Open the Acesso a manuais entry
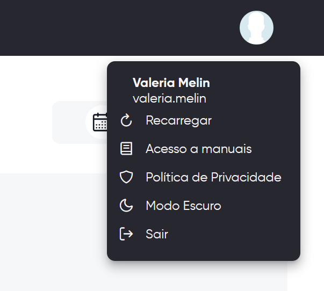 pos(198,149)
